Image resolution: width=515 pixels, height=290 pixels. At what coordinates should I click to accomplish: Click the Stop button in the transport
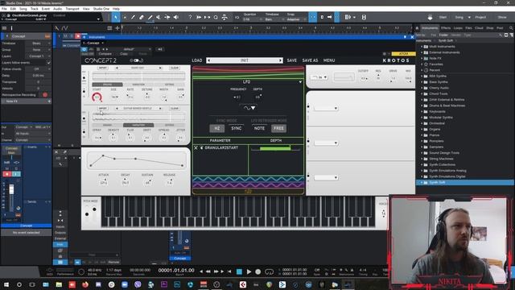click(239, 271)
